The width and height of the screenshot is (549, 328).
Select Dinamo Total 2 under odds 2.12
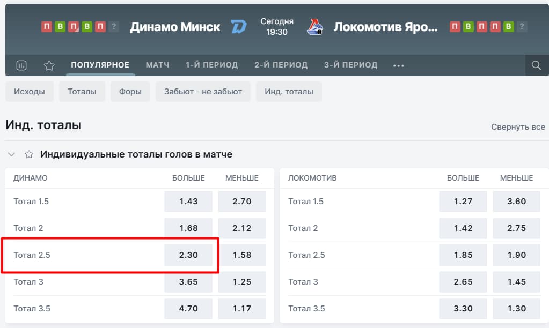[242, 228]
